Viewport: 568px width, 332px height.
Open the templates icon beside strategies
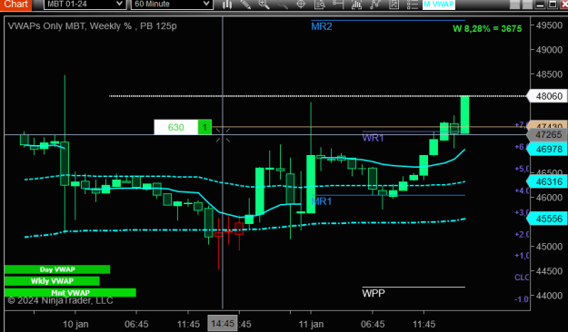point(394,5)
